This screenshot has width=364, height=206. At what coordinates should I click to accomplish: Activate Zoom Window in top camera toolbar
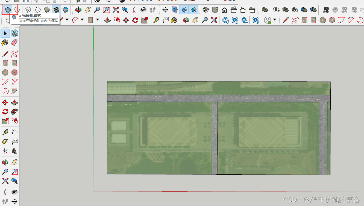(106, 10)
